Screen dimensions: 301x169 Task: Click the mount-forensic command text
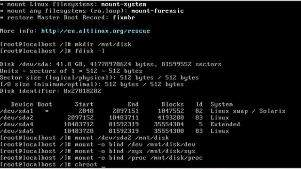[158, 11]
